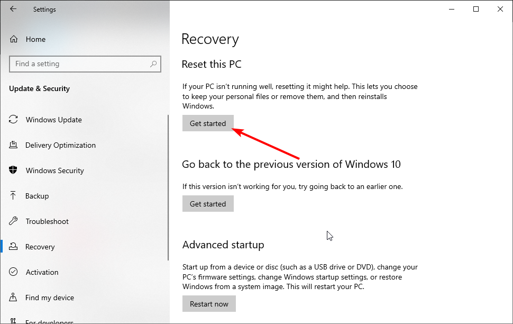The width and height of the screenshot is (513, 324).
Task: Click the Recovery icon in sidebar
Action: (13, 246)
